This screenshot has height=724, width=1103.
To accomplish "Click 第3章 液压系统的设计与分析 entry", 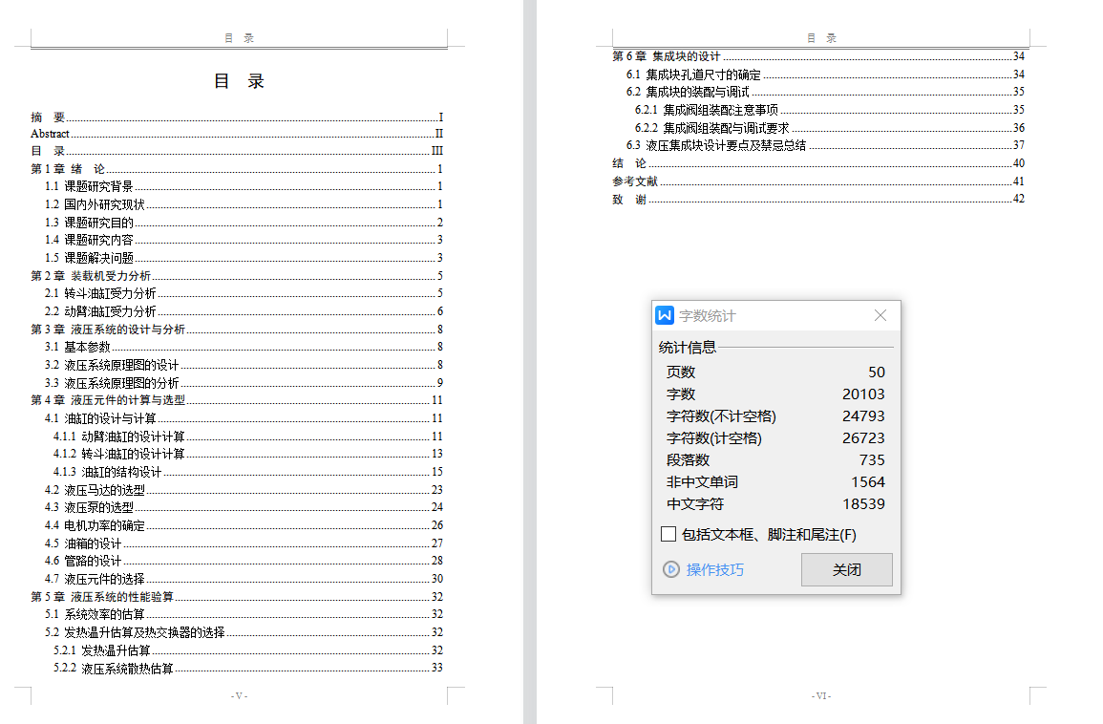I will coord(237,330).
